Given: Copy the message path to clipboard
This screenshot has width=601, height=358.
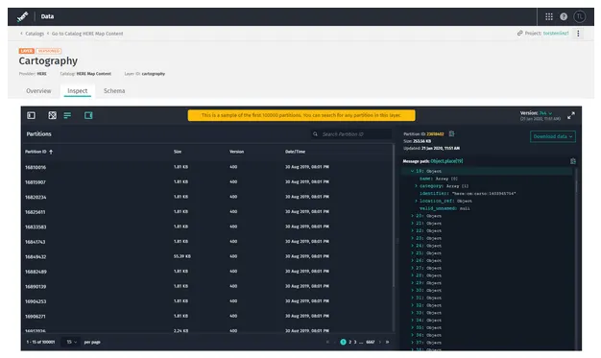Looking at the screenshot, I should (572, 161).
